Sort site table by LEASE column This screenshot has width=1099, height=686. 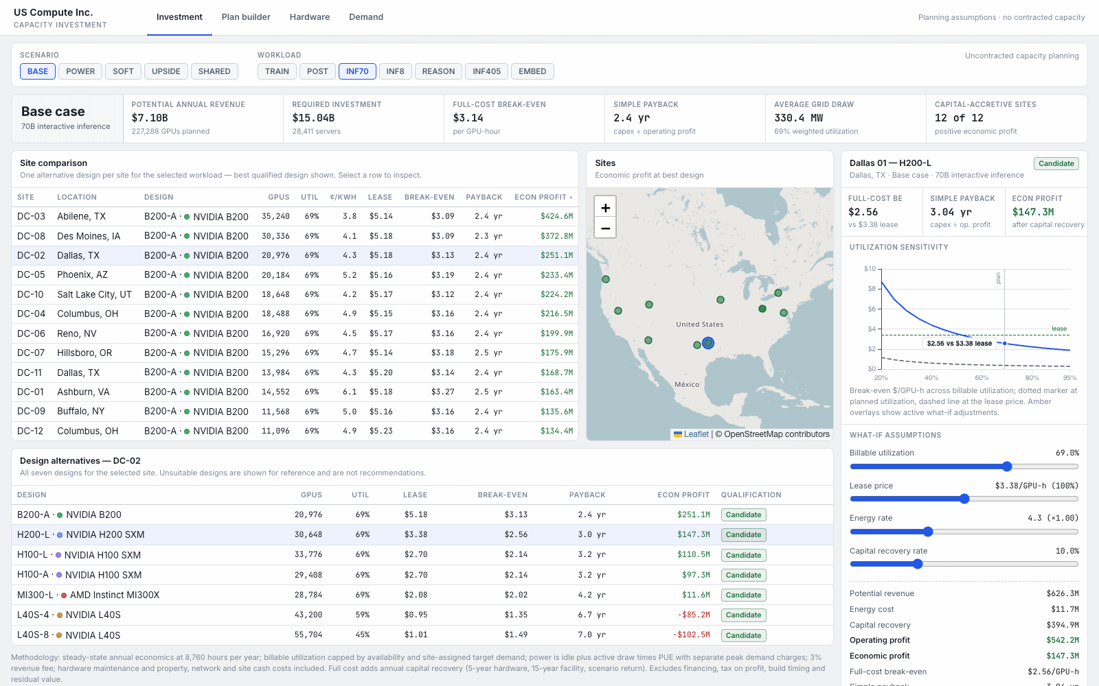point(380,197)
